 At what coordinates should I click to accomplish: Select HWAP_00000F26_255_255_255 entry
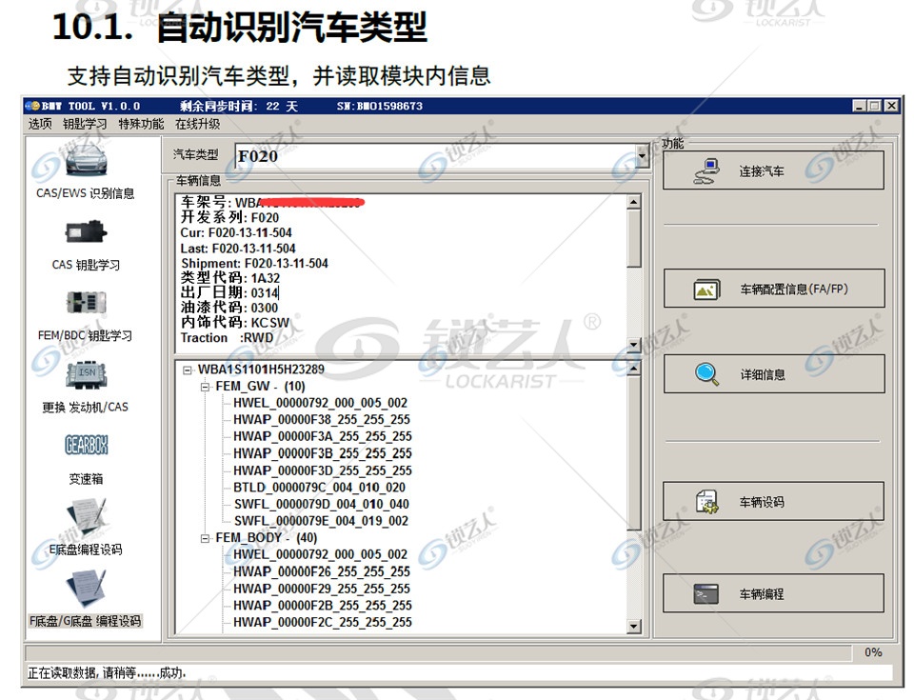[x=322, y=571]
